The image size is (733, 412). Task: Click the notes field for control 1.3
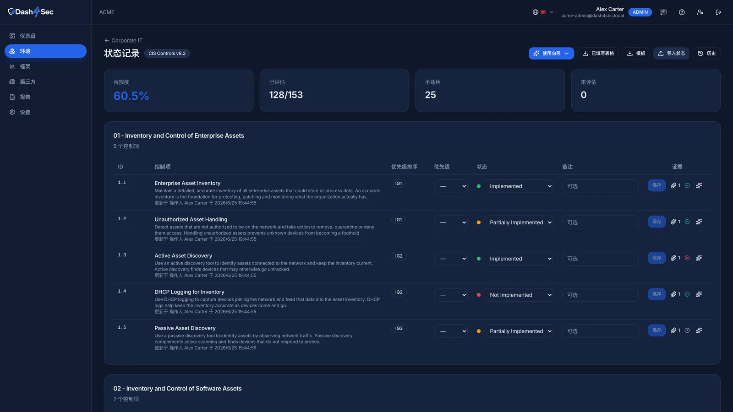click(x=600, y=259)
